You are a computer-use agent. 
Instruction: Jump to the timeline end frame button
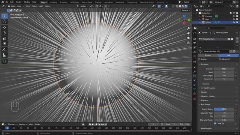click(106, 124)
